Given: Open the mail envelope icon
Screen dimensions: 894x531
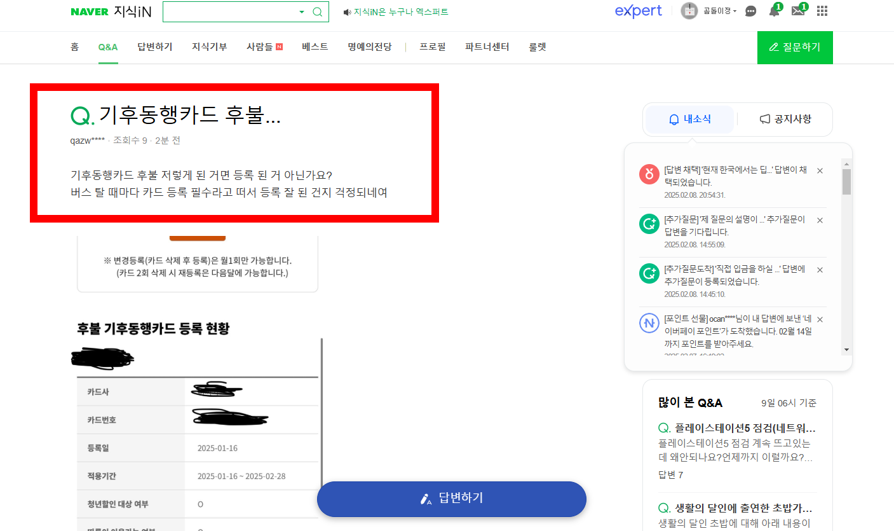Looking at the screenshot, I should pos(798,11).
